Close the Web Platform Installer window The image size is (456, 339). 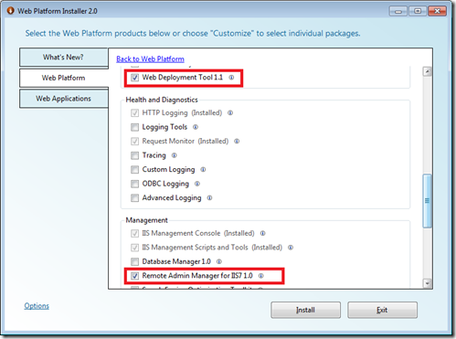click(x=437, y=11)
